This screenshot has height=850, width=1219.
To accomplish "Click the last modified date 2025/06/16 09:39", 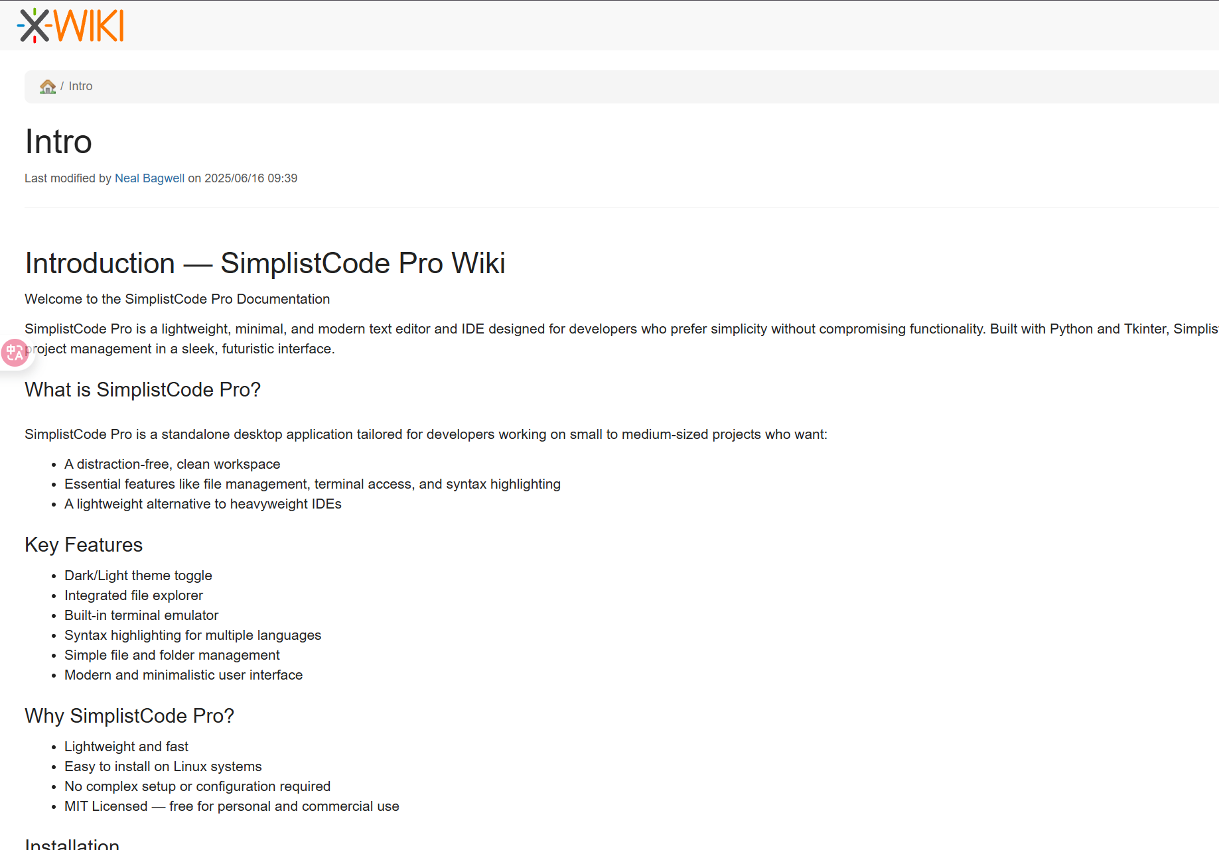I will click(250, 178).
